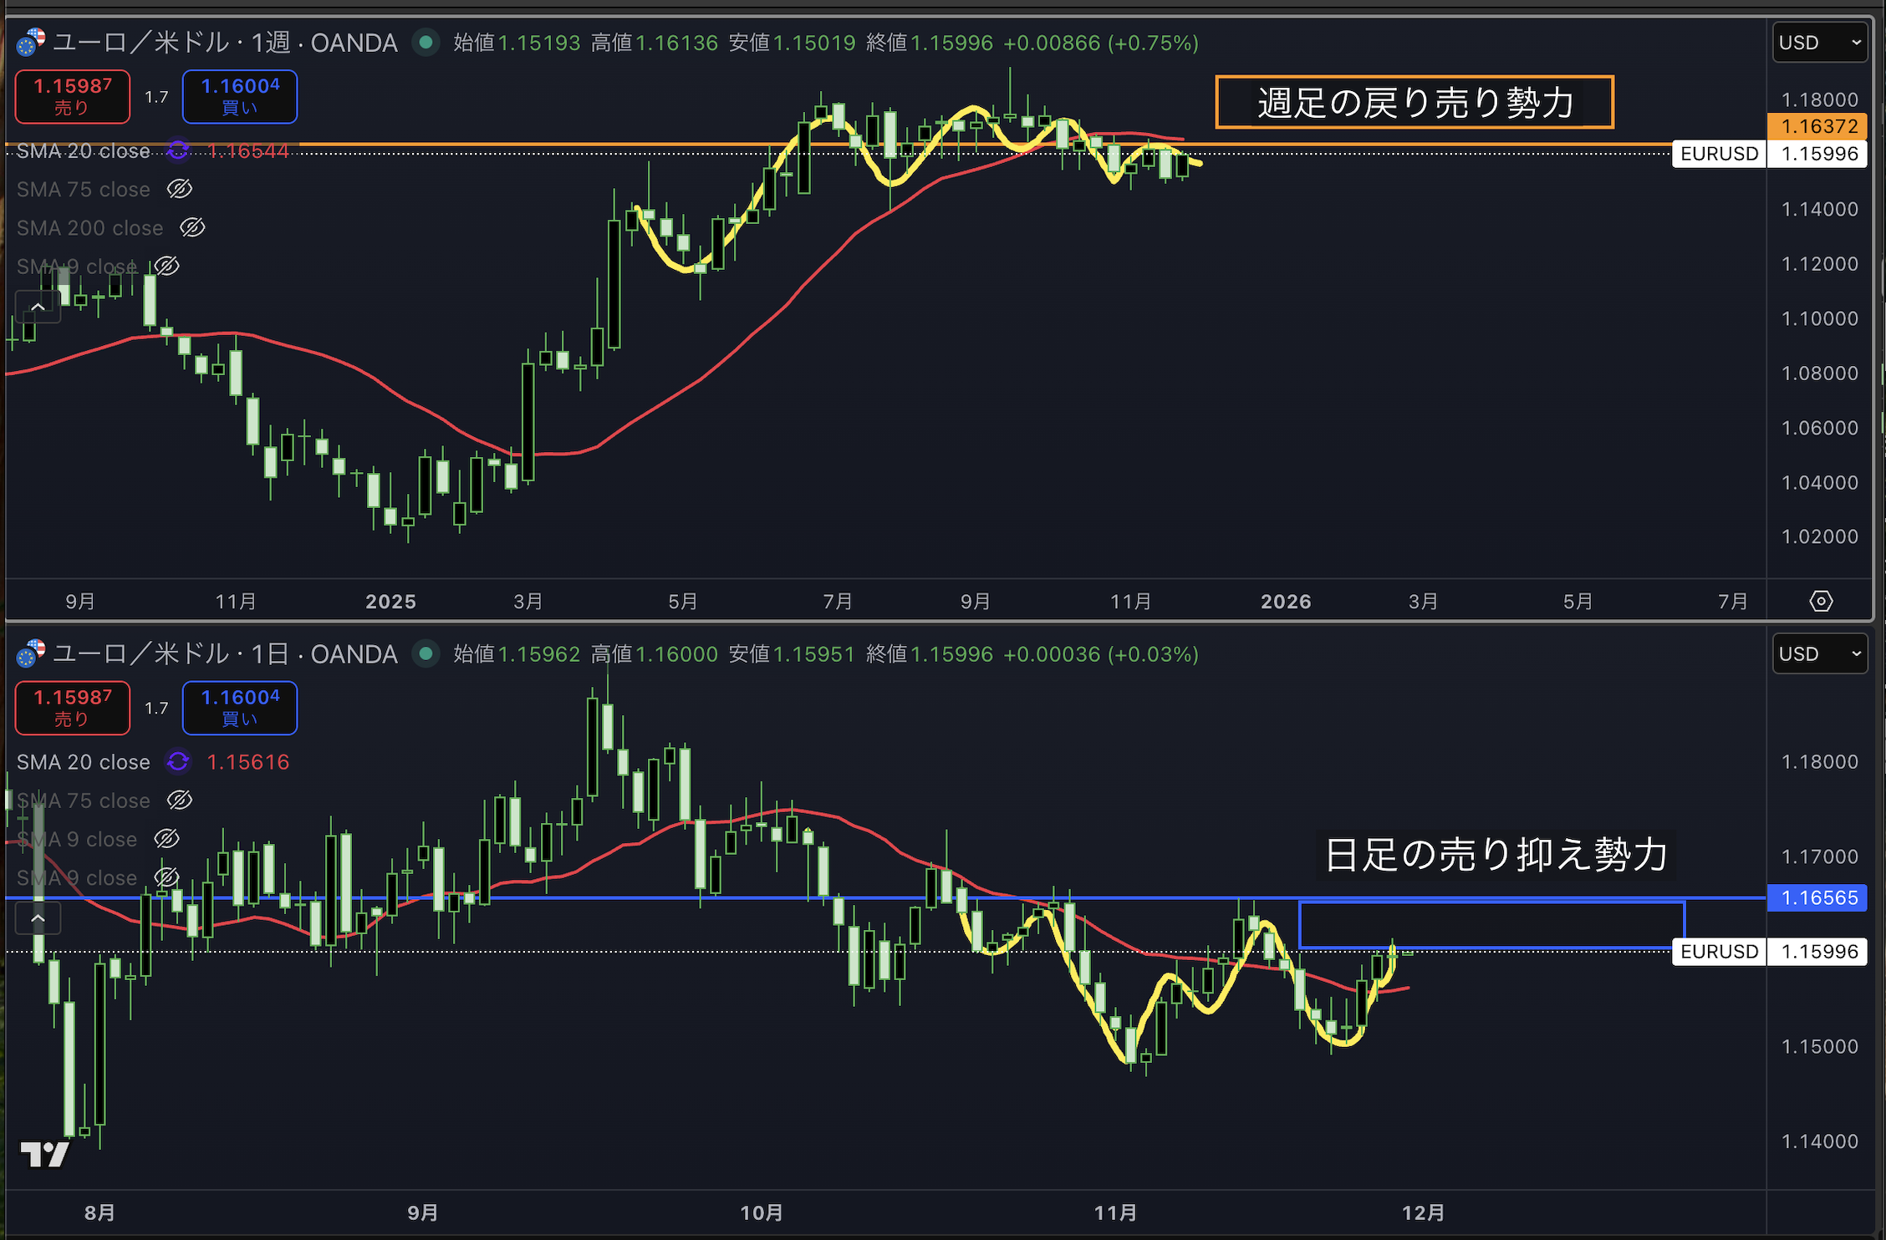Select the 週足の戻り売り勢力 text annotation box
1886x1240 pixels.
pos(1414,103)
